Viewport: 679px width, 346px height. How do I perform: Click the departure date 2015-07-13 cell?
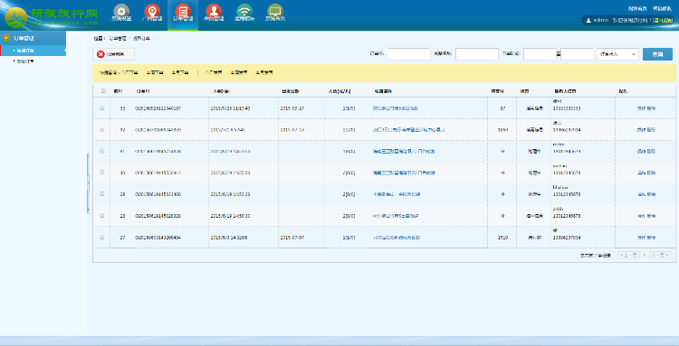(x=292, y=129)
